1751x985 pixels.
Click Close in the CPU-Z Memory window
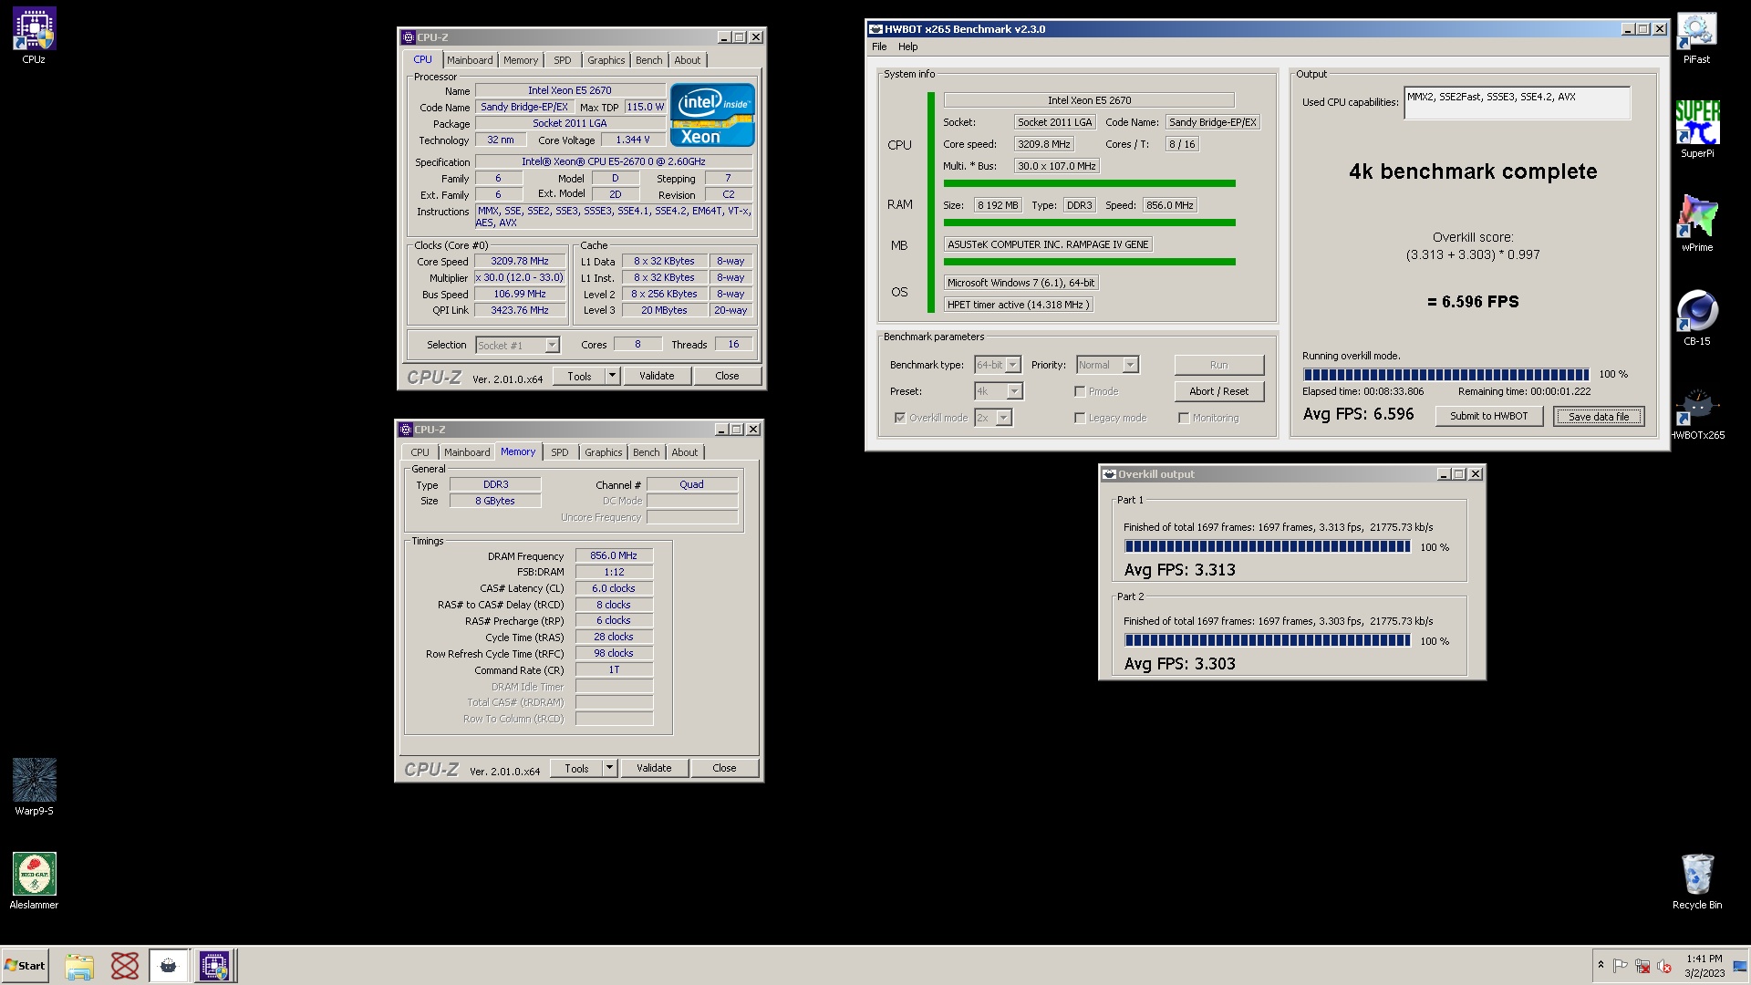[x=724, y=768]
